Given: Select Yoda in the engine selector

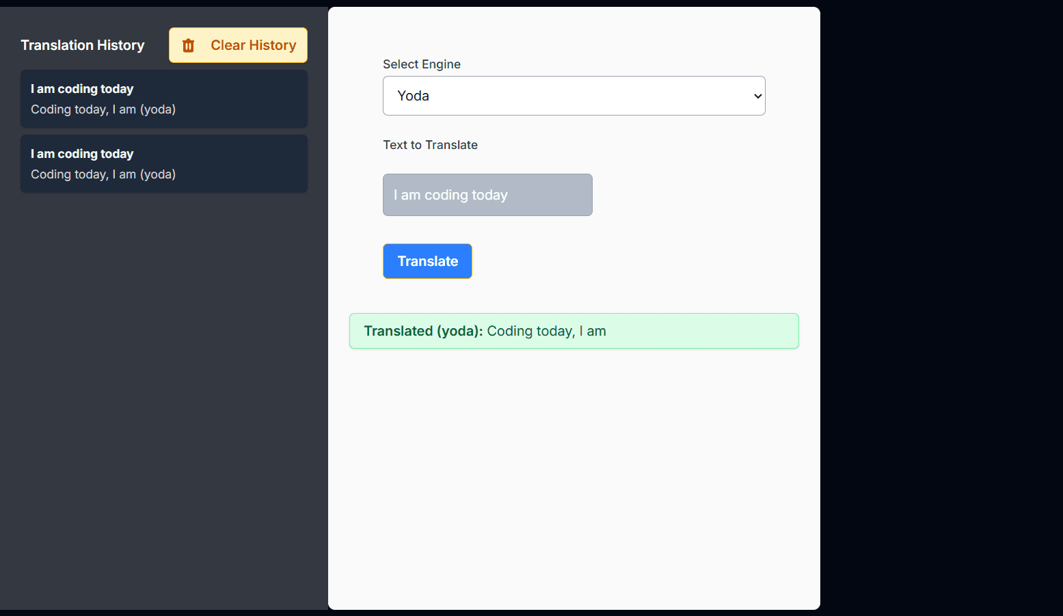Looking at the screenshot, I should tap(574, 96).
